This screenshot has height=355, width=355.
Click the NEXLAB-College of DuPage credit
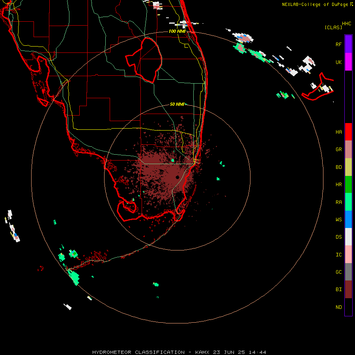click(x=315, y=4)
